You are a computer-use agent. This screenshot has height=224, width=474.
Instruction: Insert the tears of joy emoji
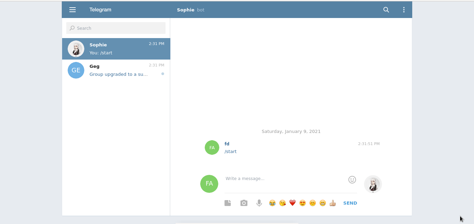coord(272,203)
